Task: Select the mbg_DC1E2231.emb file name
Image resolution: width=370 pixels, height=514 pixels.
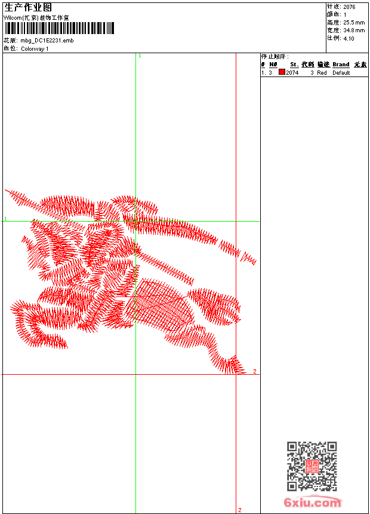Action: pos(47,41)
